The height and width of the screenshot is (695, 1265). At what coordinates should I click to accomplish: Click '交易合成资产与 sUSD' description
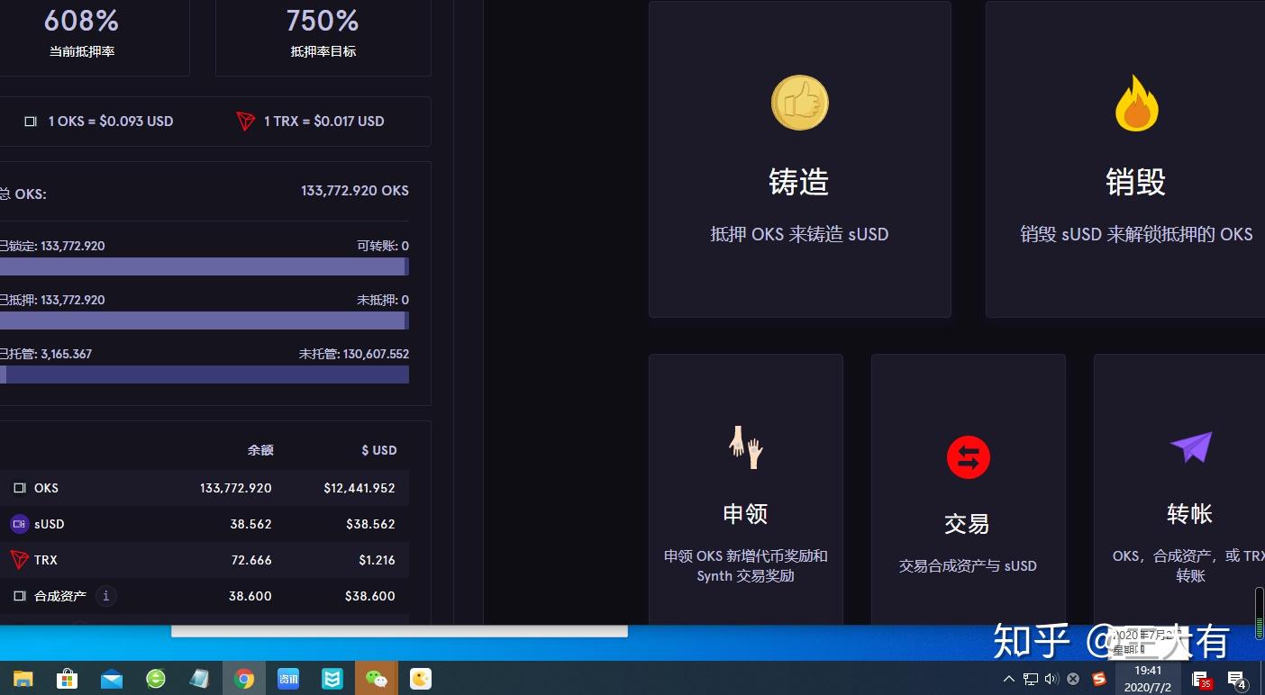[x=968, y=565]
